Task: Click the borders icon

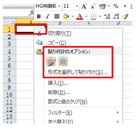Action: pos(93,17)
